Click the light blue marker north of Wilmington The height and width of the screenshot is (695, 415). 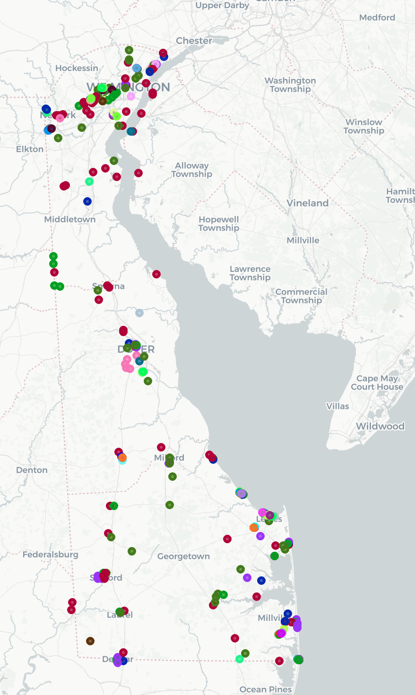tap(137, 68)
